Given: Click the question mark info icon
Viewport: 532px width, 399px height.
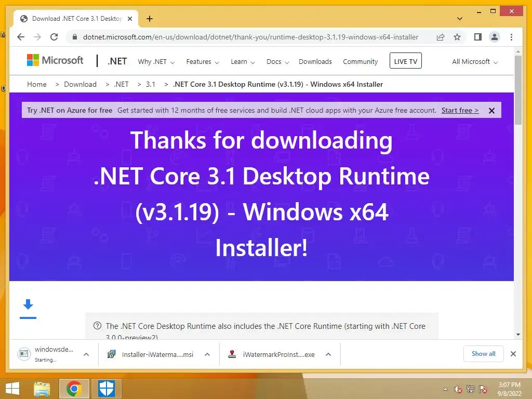Looking at the screenshot, I should (x=97, y=326).
